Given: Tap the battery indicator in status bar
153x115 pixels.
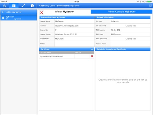Looking at the screenshot, I should click(149, 2).
